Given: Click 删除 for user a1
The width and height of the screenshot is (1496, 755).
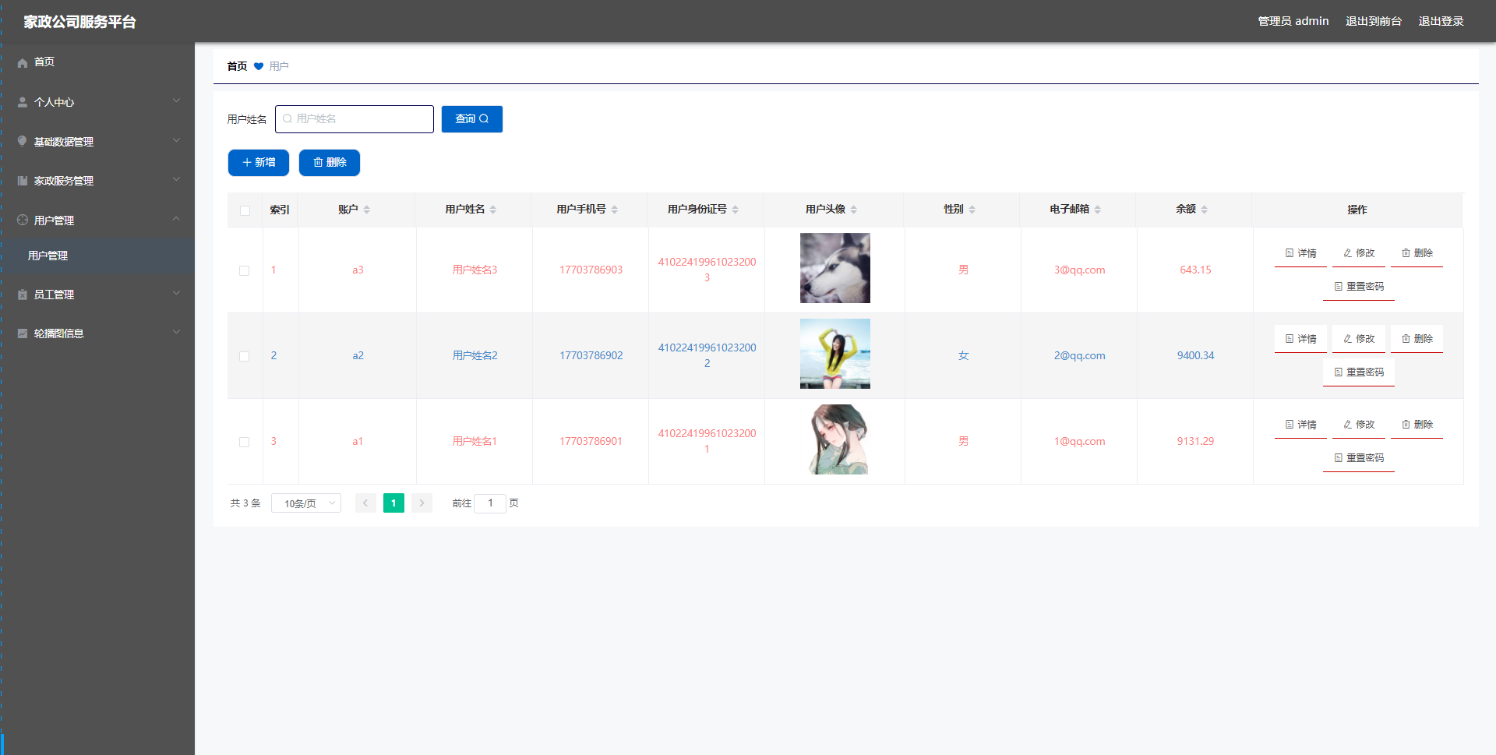Looking at the screenshot, I should tap(1417, 425).
